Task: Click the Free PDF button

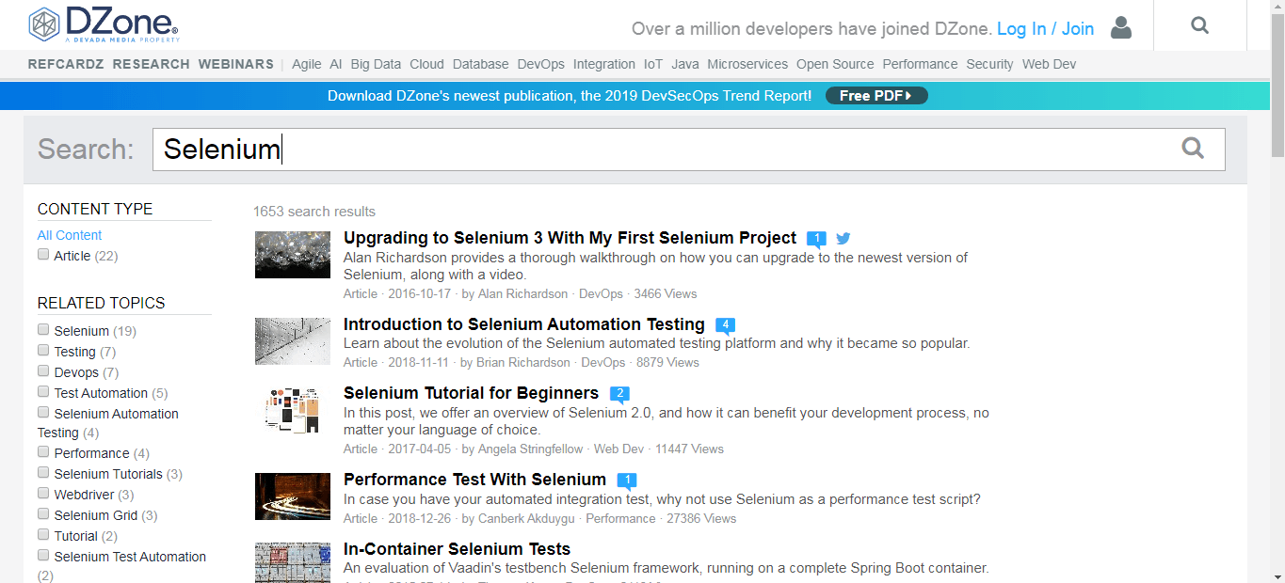Action: point(875,96)
